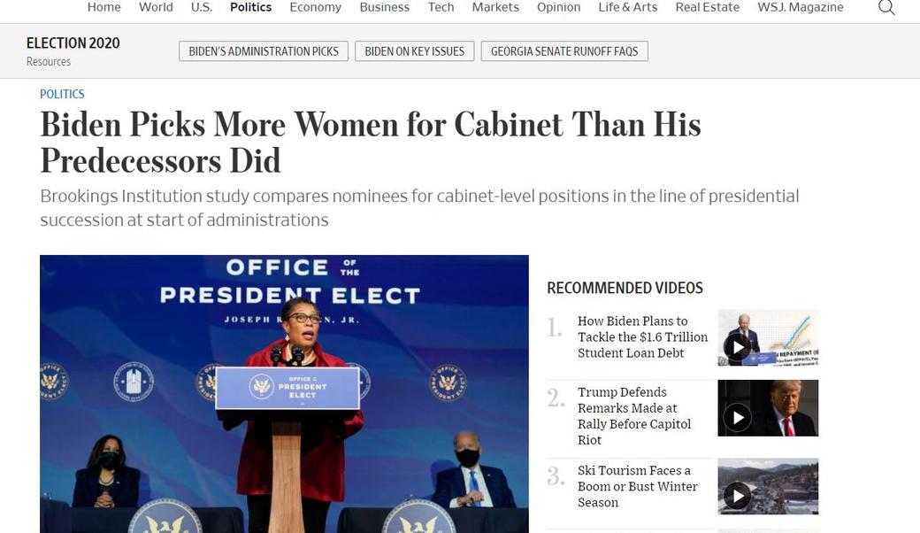The height and width of the screenshot is (533, 920).
Task: Open Ski Tourism Faces headline link
Action: coord(637,486)
